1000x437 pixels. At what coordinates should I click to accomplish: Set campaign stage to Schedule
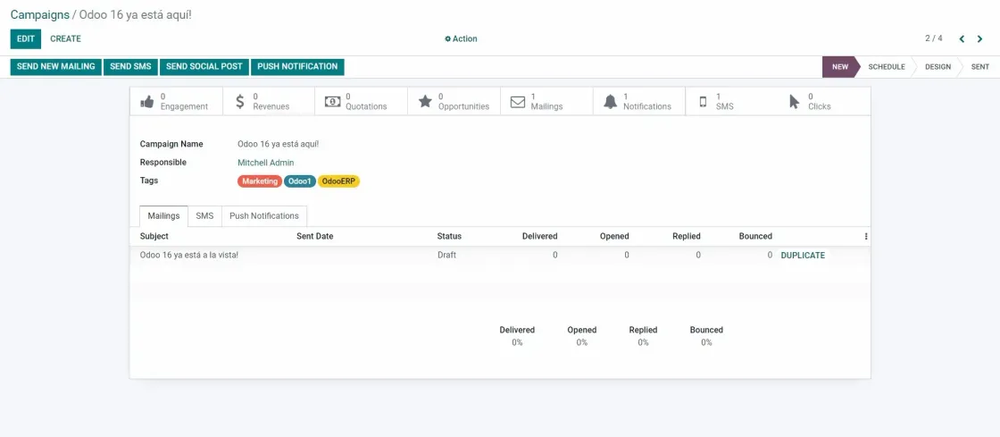pos(886,67)
